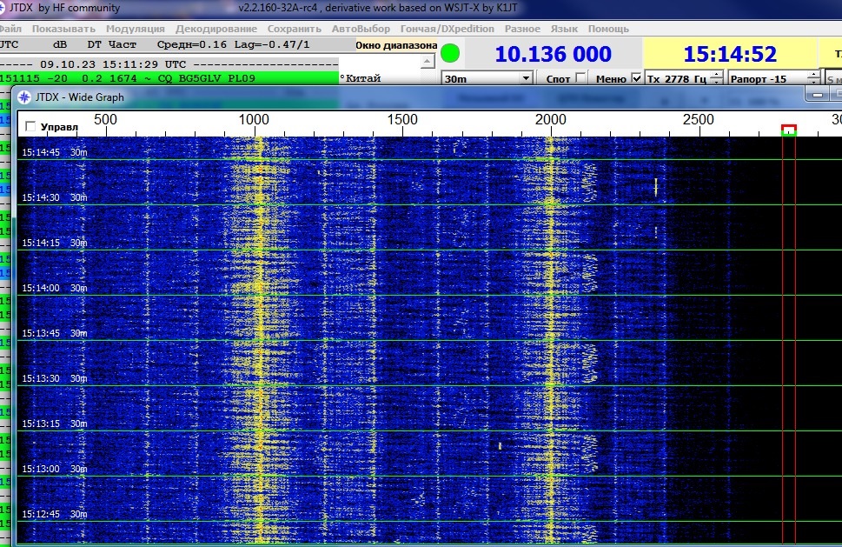Open the Модуляция menu

click(x=129, y=29)
